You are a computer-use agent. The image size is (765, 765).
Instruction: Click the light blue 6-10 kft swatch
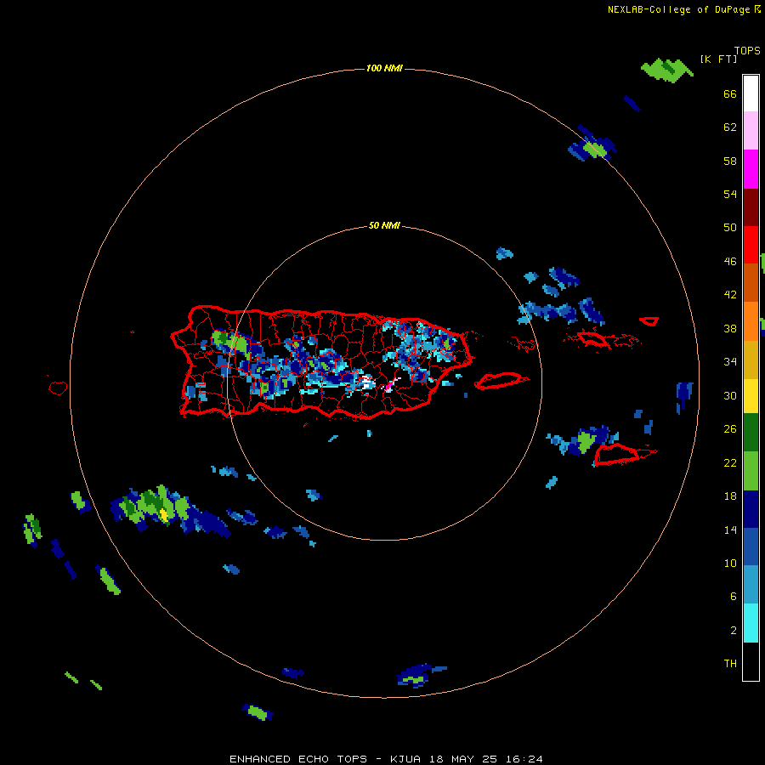coord(751,585)
